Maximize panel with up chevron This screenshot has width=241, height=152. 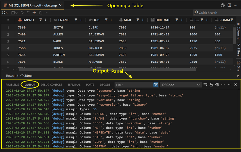[x=229, y=85]
